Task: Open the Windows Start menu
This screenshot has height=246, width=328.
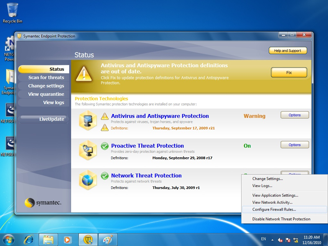Action: (8, 240)
